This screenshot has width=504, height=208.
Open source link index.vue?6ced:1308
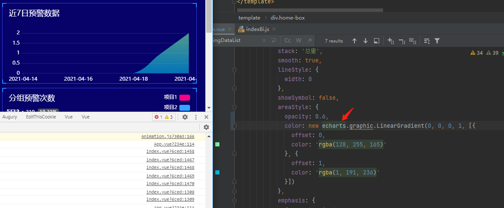click(x=170, y=192)
